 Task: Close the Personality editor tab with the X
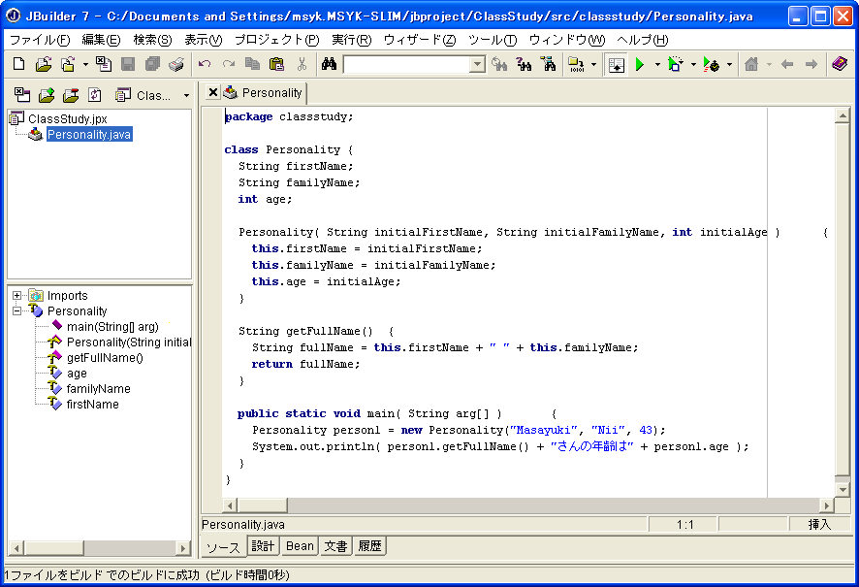coord(213,93)
